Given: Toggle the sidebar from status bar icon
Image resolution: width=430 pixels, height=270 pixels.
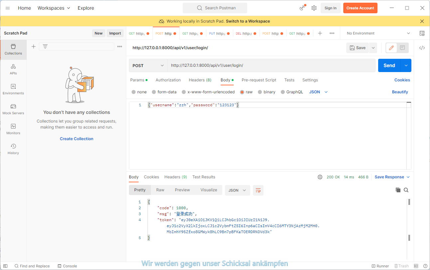Looking at the screenshot, I should click(5, 266).
